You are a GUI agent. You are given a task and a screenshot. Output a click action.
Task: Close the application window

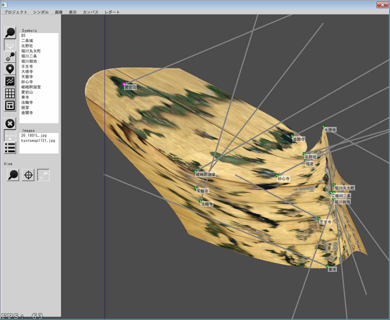[382, 5]
